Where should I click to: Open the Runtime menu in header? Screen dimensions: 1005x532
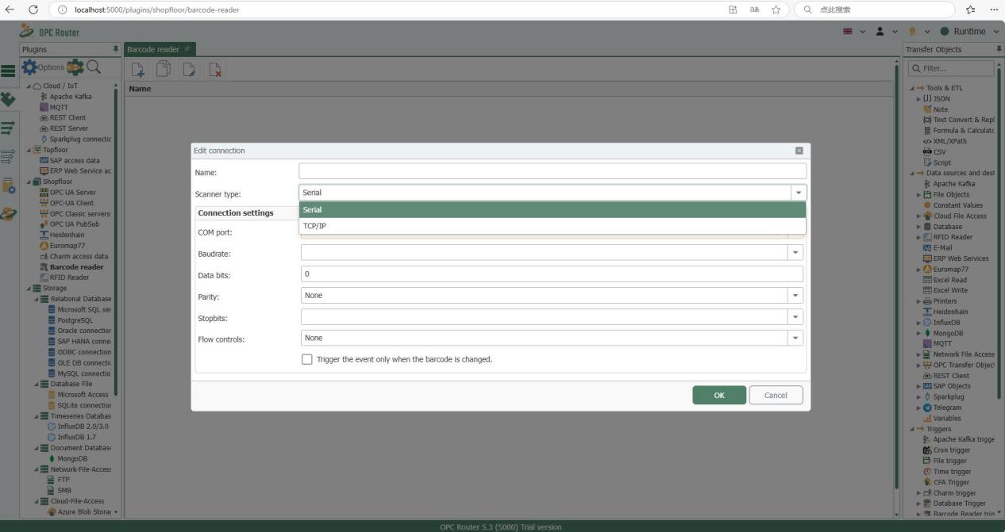(968, 32)
